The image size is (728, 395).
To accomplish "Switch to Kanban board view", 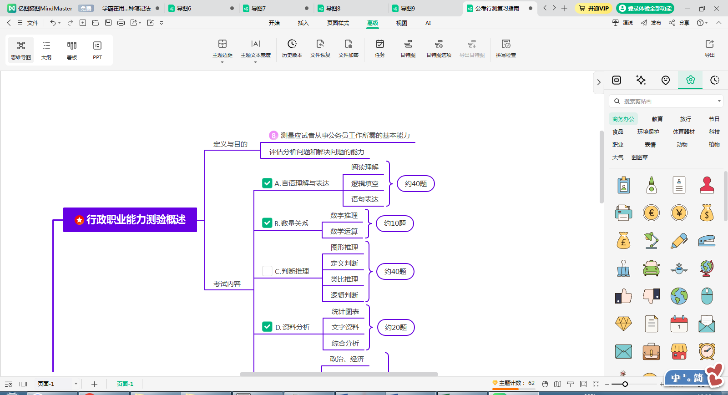I will point(72,50).
